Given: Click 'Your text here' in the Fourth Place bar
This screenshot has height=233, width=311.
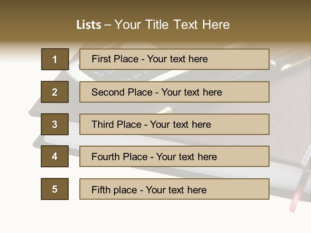Looking at the screenshot, I should (186, 157).
